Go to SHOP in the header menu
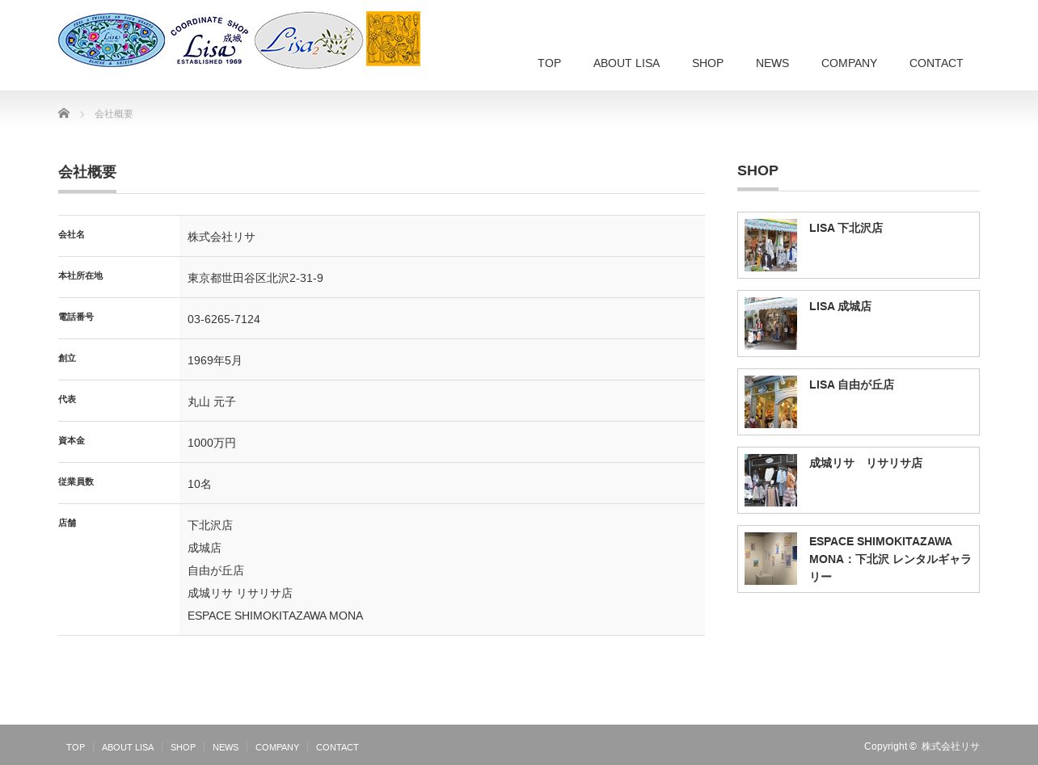Screen dimensions: 1038x765 707,63
